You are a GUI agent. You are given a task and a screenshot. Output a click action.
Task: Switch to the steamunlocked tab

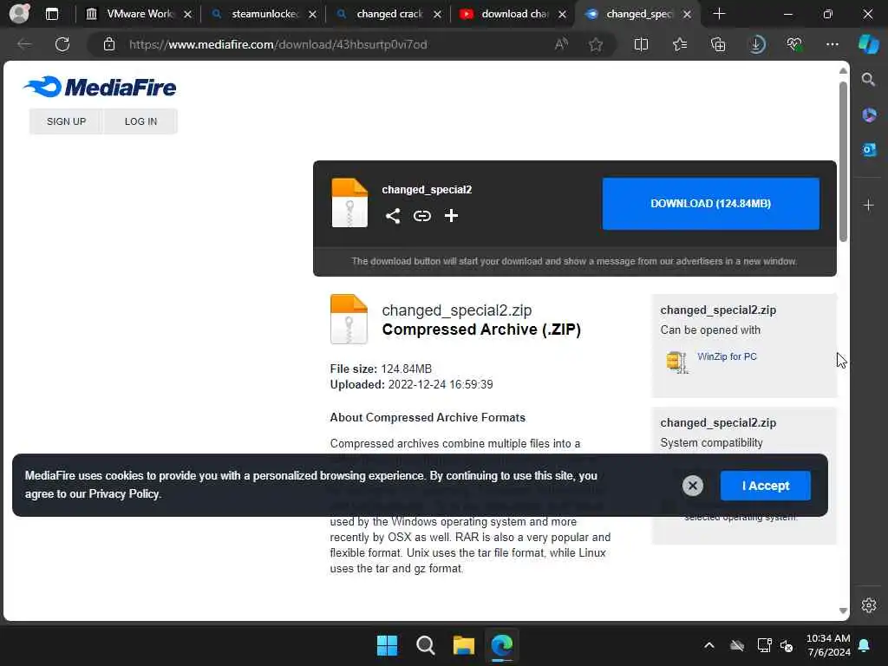[x=264, y=14]
